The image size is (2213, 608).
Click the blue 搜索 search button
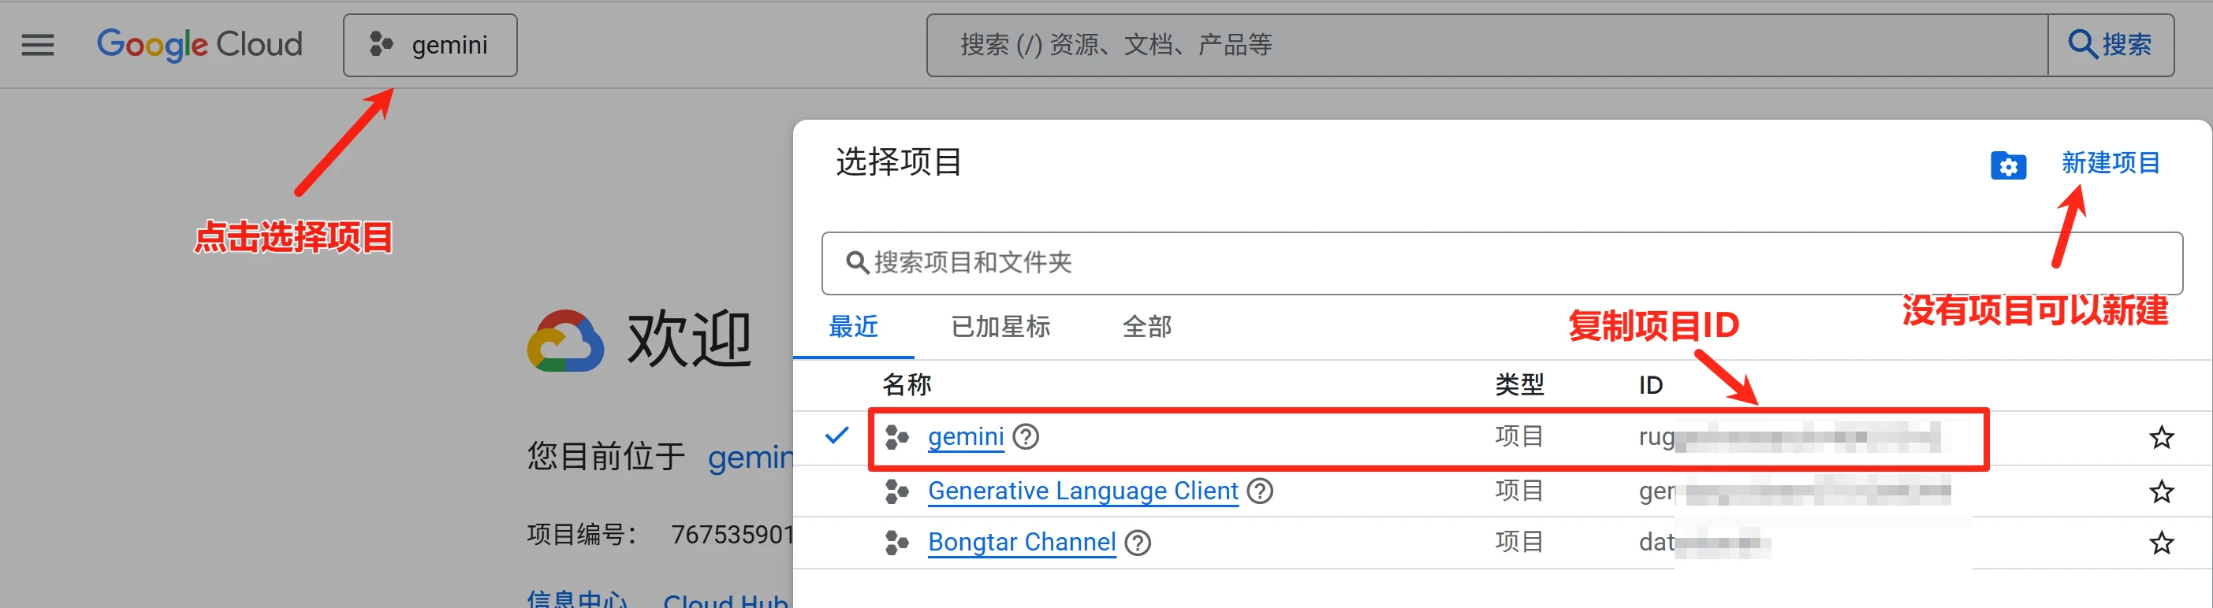tap(2111, 45)
